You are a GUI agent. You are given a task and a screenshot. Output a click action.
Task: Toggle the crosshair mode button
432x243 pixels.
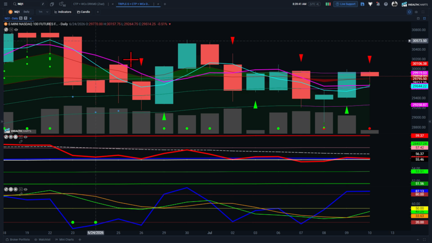point(409,12)
